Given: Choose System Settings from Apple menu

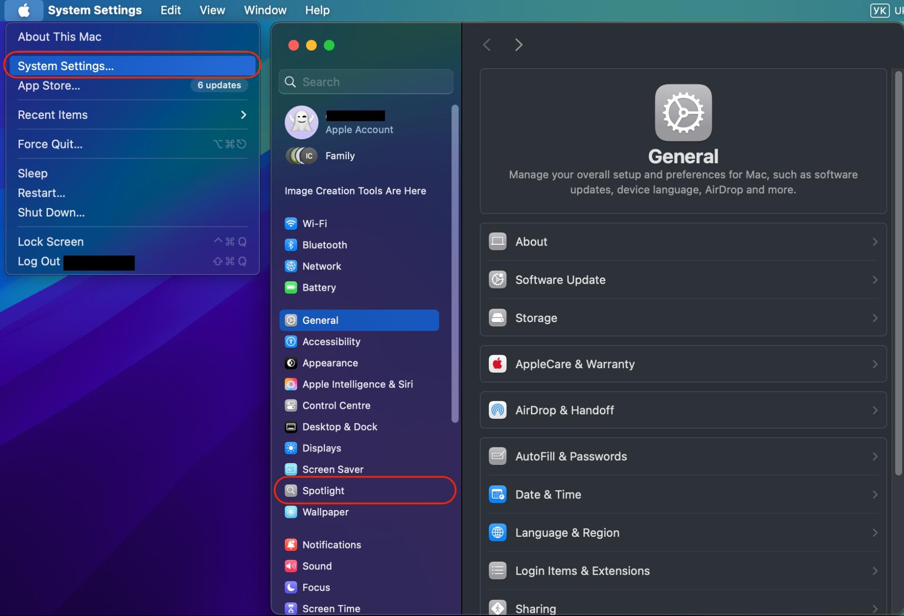Looking at the screenshot, I should pos(66,66).
